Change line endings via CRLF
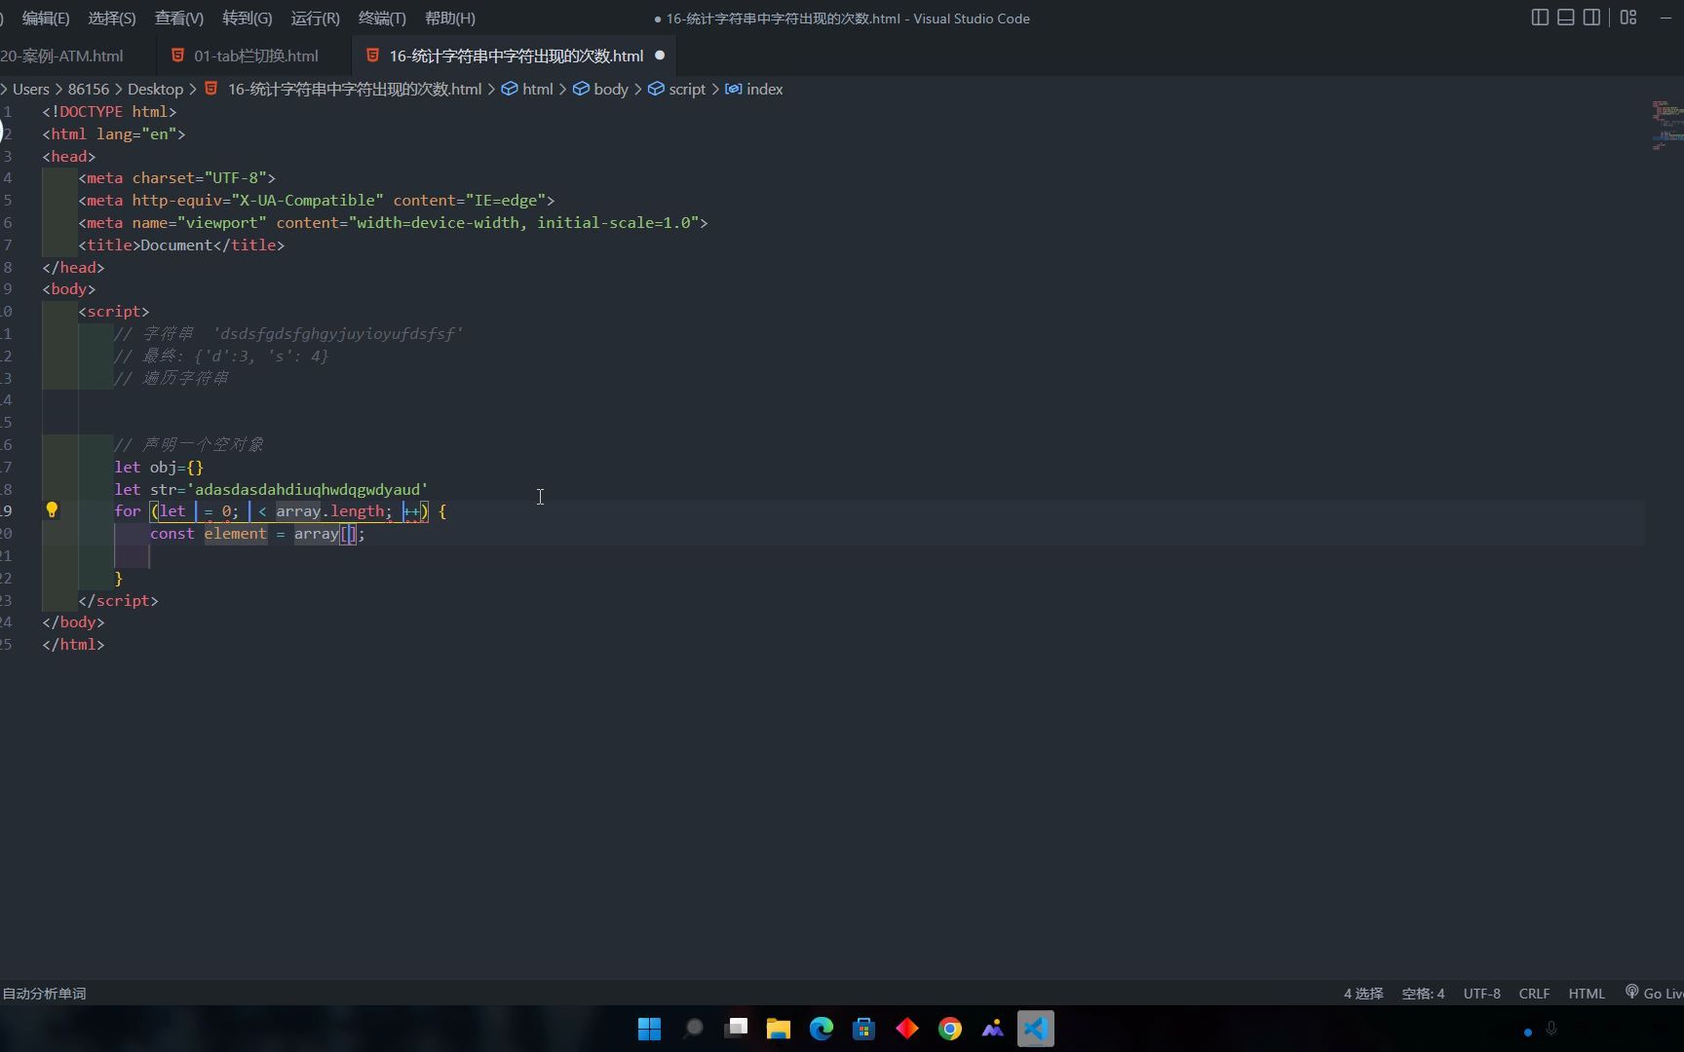 tap(1534, 994)
